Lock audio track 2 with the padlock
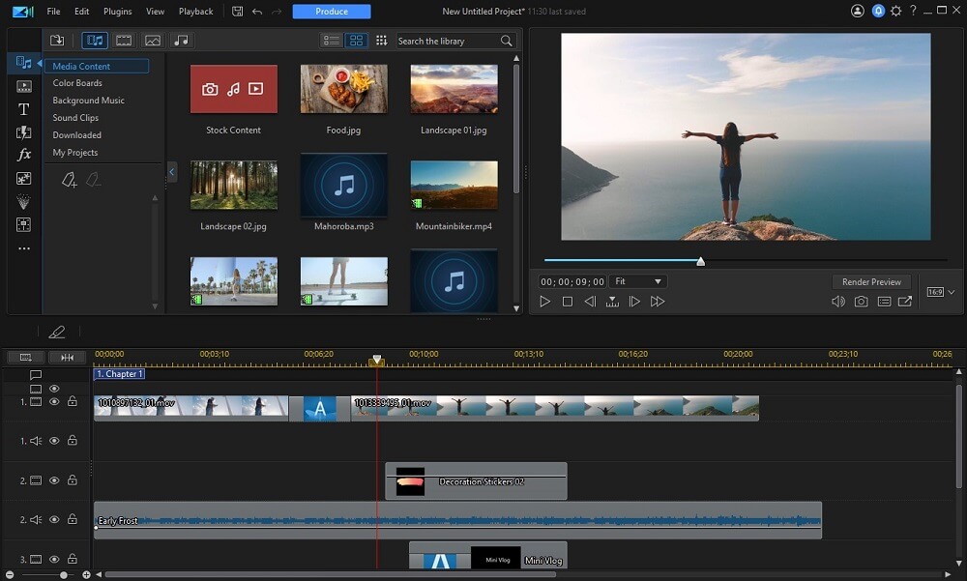This screenshot has height=581, width=967. (72, 519)
